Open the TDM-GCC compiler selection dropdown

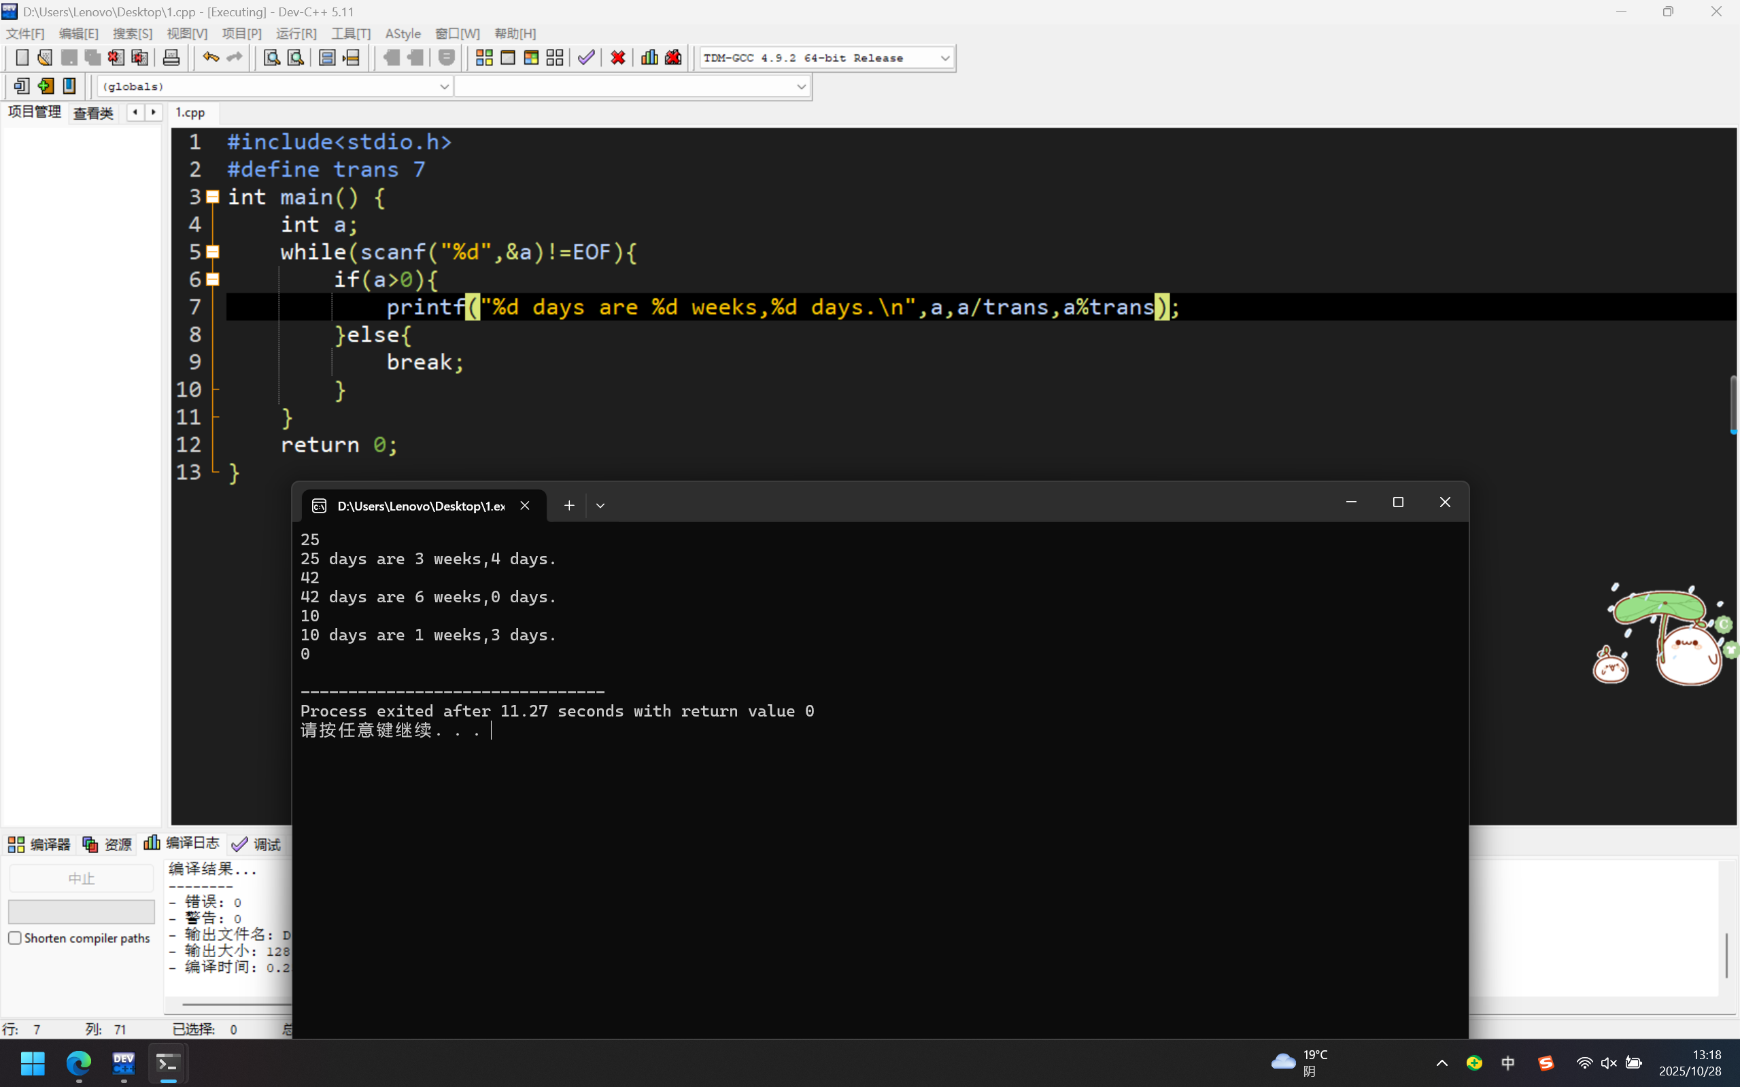click(944, 58)
